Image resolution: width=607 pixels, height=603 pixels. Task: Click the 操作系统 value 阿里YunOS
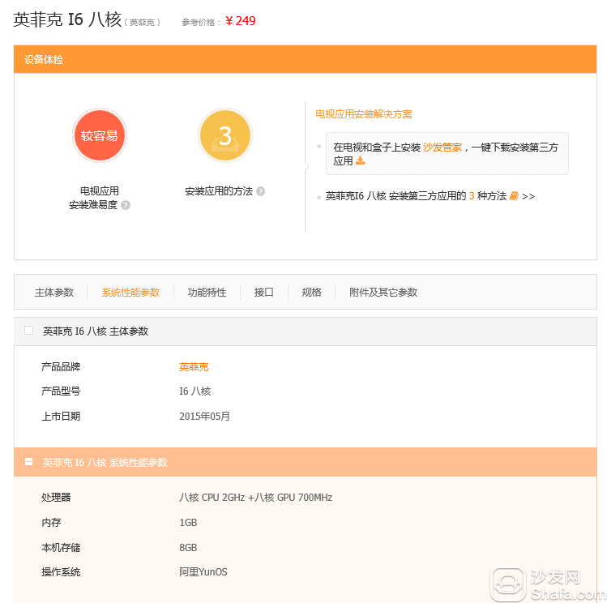click(x=203, y=572)
